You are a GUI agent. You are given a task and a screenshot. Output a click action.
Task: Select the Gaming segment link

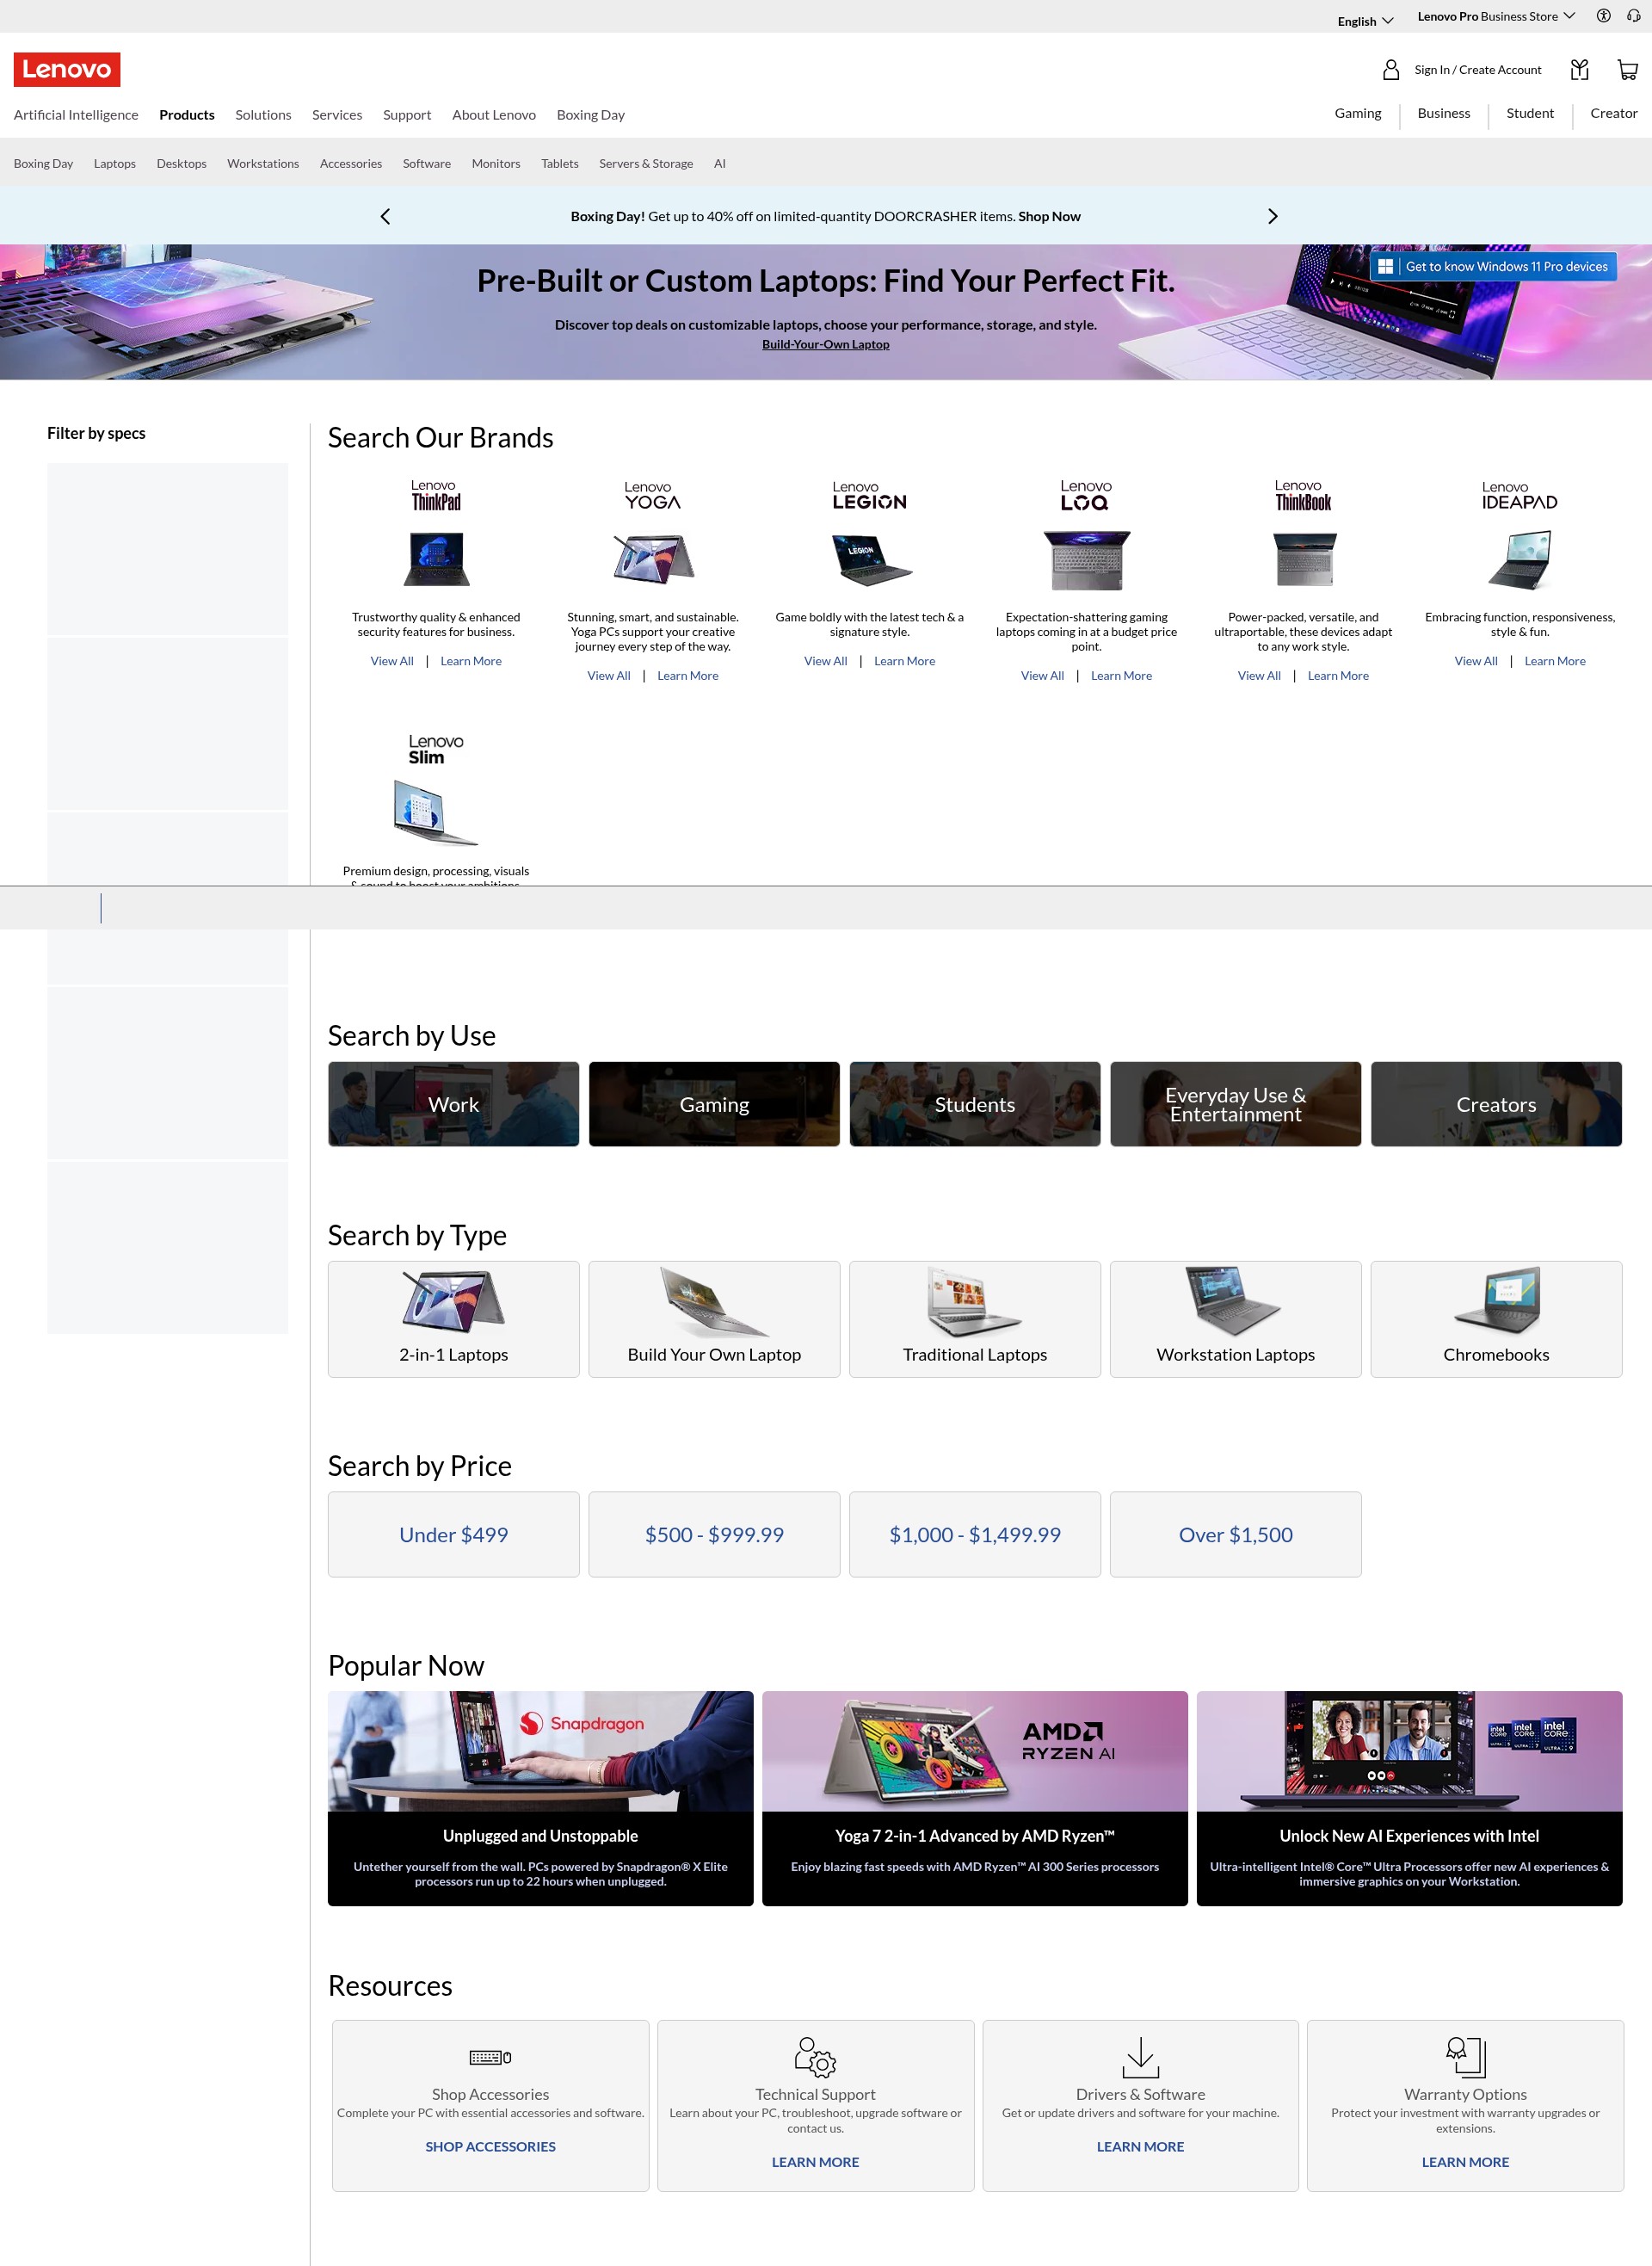click(x=1357, y=113)
